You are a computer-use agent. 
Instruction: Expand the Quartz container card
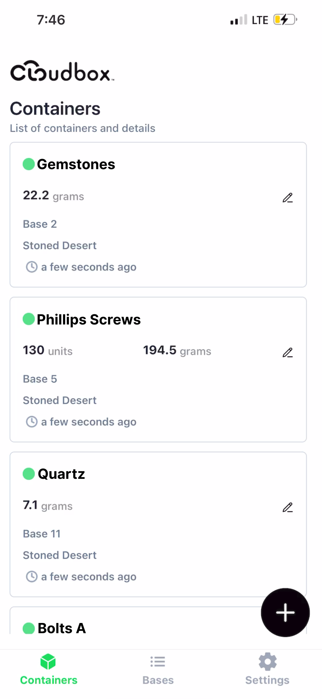158,523
